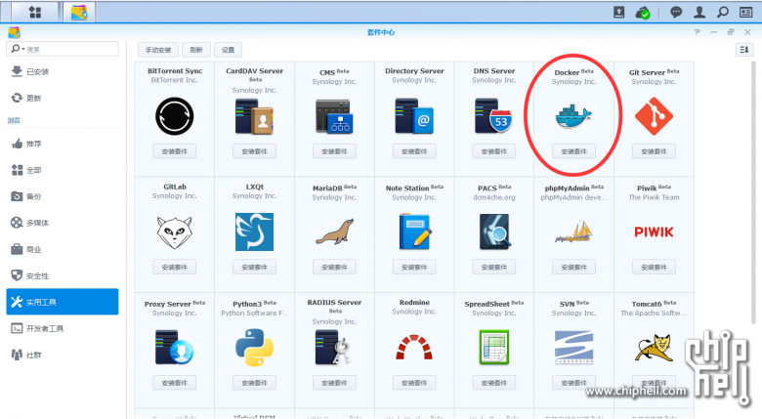Select the PACS package icon

[493, 231]
